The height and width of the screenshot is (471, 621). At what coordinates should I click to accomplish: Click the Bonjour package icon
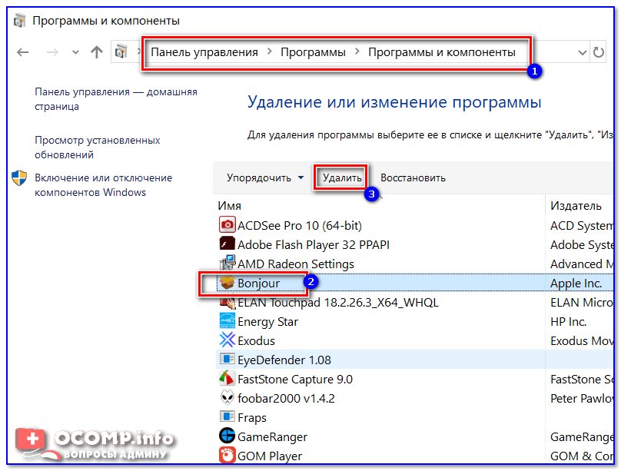pyautogui.click(x=227, y=282)
